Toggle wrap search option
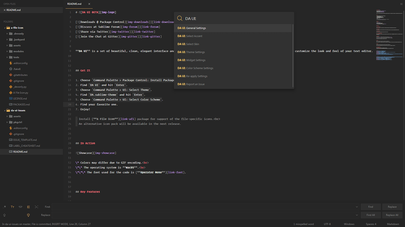The height and width of the screenshot is (227, 405). tap(28, 207)
